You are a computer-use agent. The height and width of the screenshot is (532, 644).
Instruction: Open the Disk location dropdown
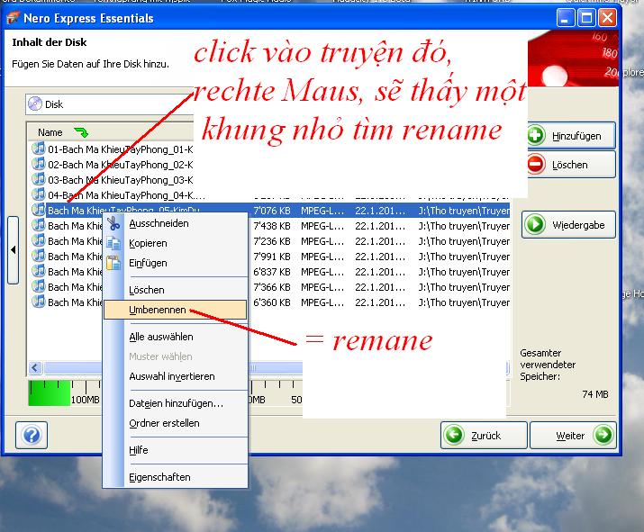click(x=108, y=104)
